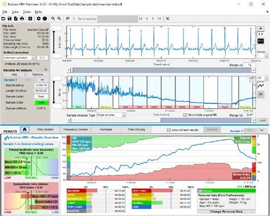This screenshot has height=216, width=270.
Task: Click the ECG Range seconds input field
Action: point(249,65)
